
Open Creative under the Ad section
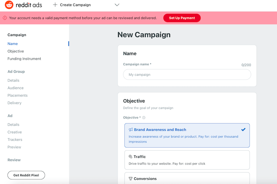pyautogui.click(x=15, y=132)
